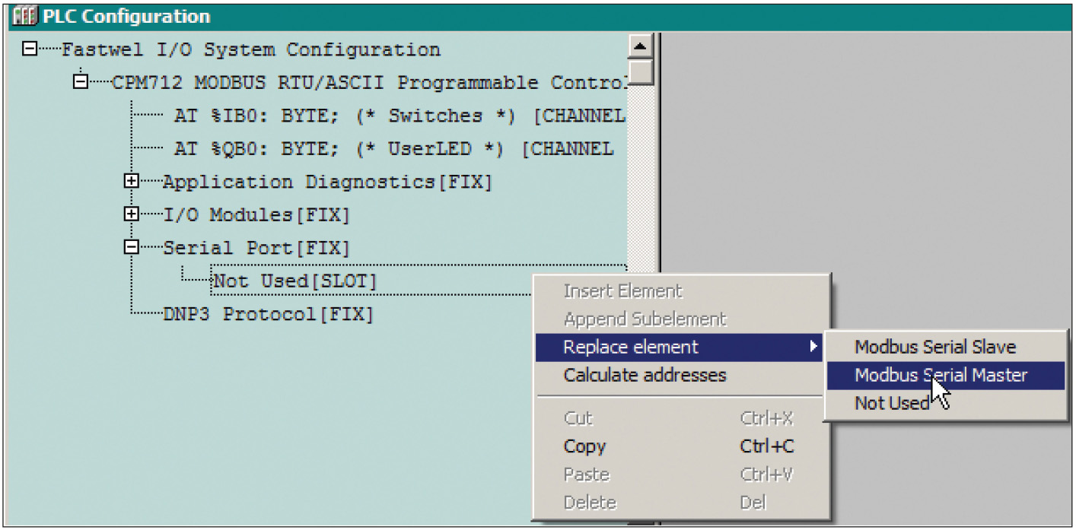Select DNP3 Protocol[FIX] tree item
Screen dimensions: 1076x530
coord(269,314)
